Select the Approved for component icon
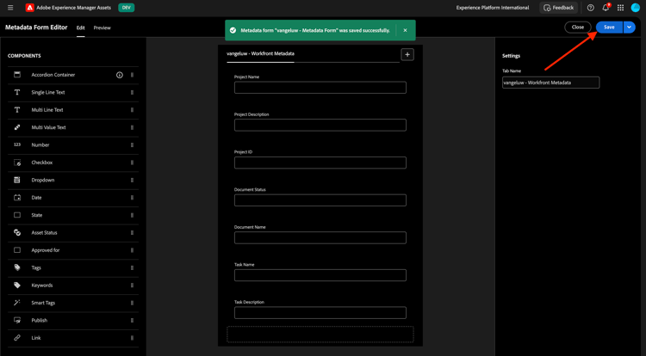Screen dimensions: 646x356 click(17, 250)
